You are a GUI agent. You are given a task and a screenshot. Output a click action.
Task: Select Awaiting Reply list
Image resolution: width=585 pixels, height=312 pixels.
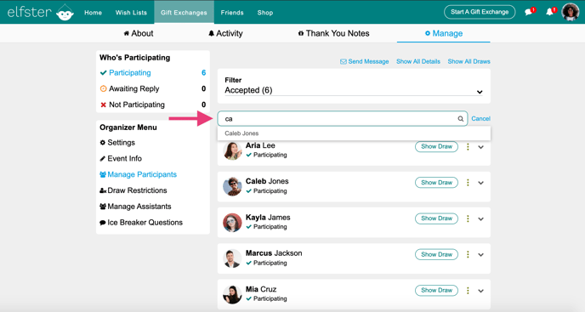(152, 88)
